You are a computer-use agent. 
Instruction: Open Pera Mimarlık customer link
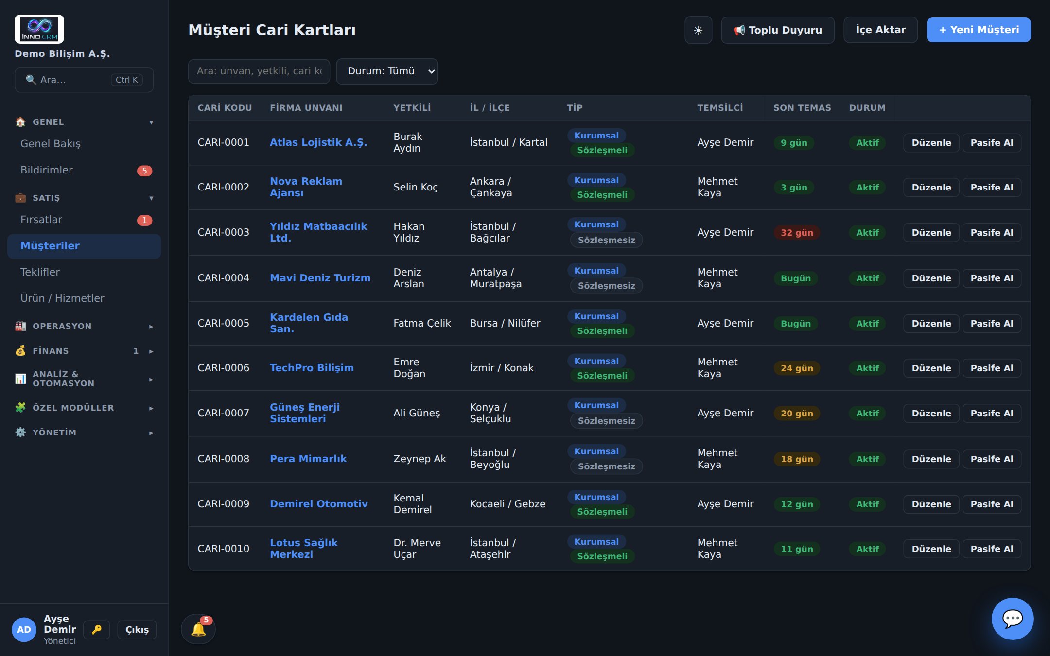(x=308, y=459)
